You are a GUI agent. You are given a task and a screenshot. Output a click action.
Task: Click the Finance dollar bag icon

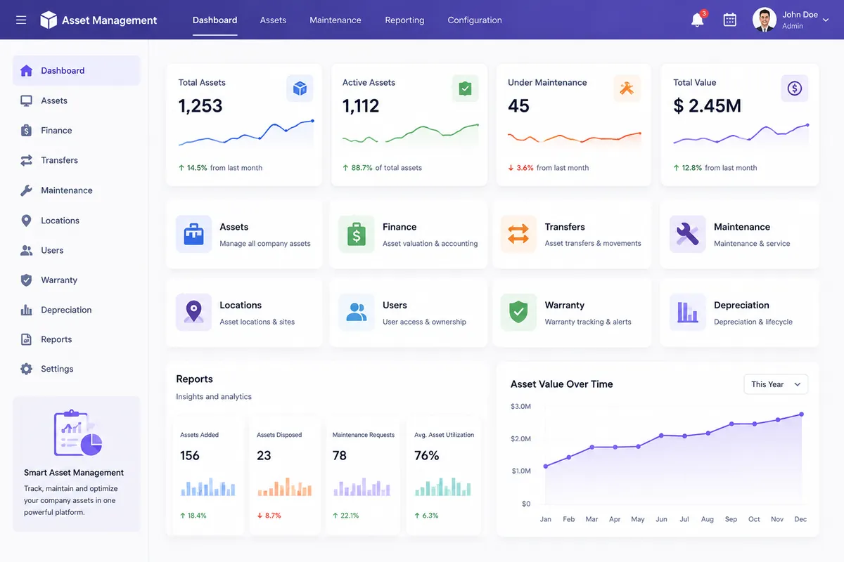point(356,234)
